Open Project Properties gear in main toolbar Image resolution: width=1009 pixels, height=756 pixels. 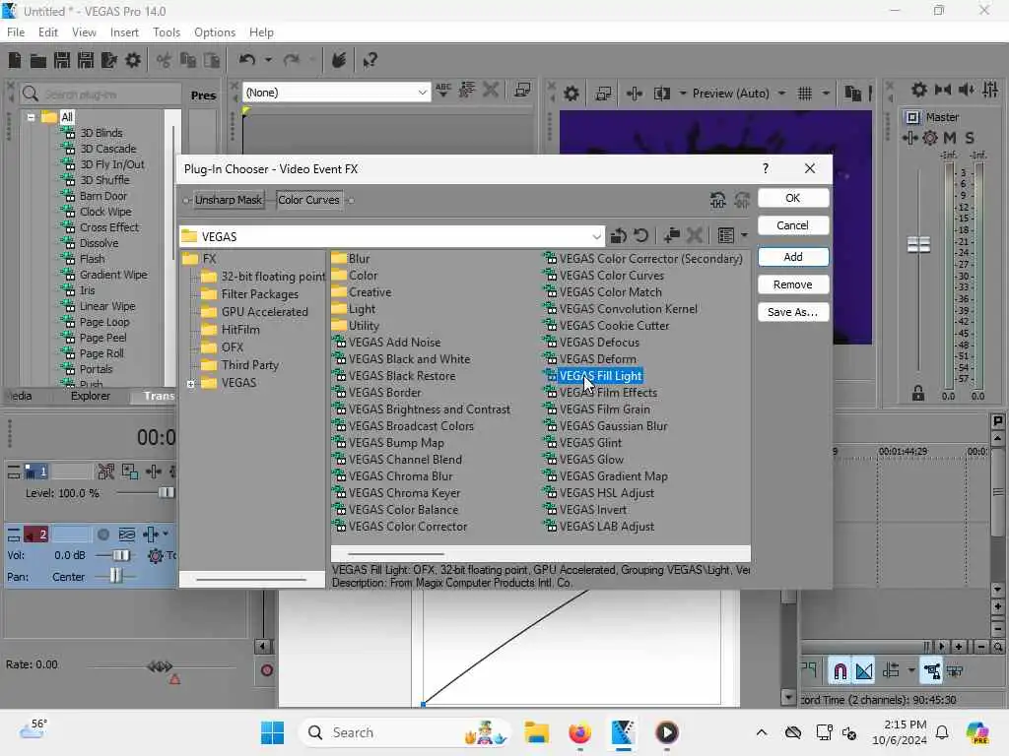click(133, 60)
